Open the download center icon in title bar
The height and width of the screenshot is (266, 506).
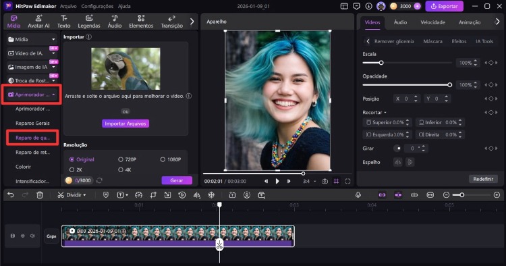click(x=368, y=6)
